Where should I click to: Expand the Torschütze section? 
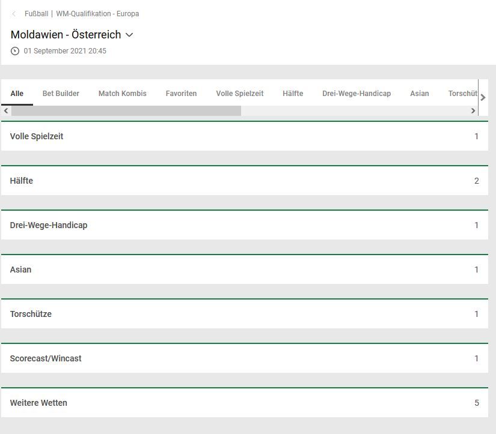click(x=245, y=314)
